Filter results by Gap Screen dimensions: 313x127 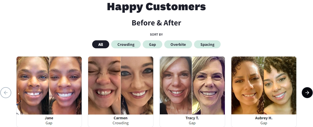[152, 44]
